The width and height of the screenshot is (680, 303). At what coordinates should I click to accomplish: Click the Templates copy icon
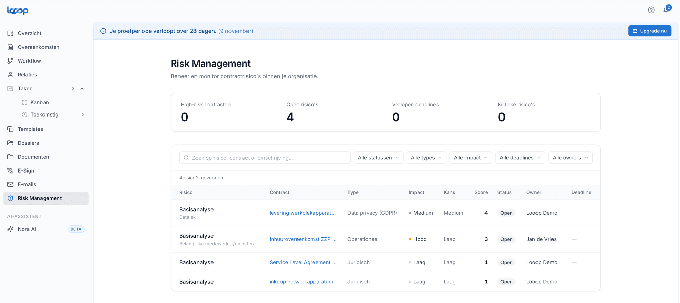click(11, 129)
